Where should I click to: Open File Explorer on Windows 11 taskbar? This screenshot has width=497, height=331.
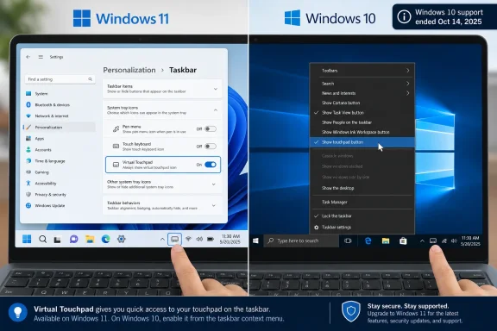point(90,239)
